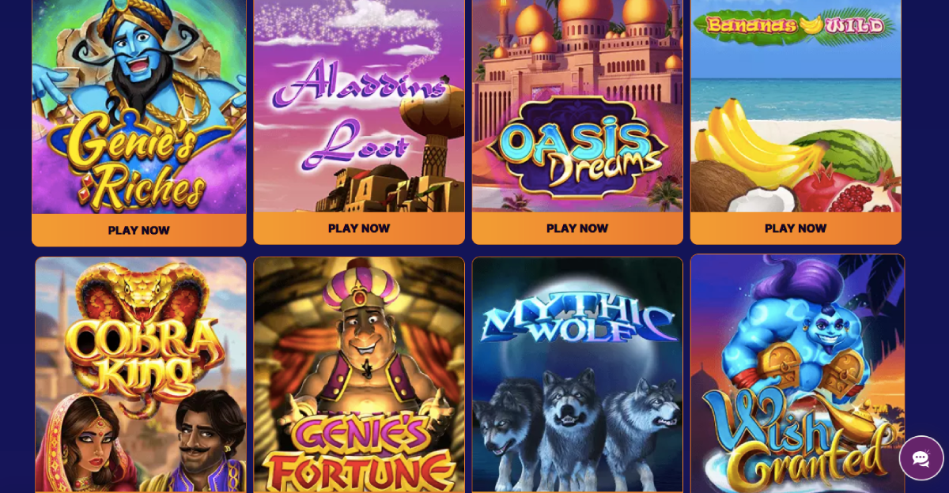The height and width of the screenshot is (493, 949).
Task: Click the Bananas Wild logo banner
Action: click(x=795, y=26)
